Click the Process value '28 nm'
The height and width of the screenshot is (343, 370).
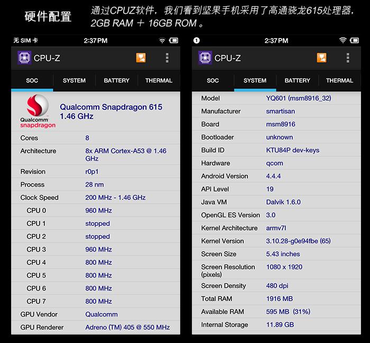pyautogui.click(x=95, y=185)
